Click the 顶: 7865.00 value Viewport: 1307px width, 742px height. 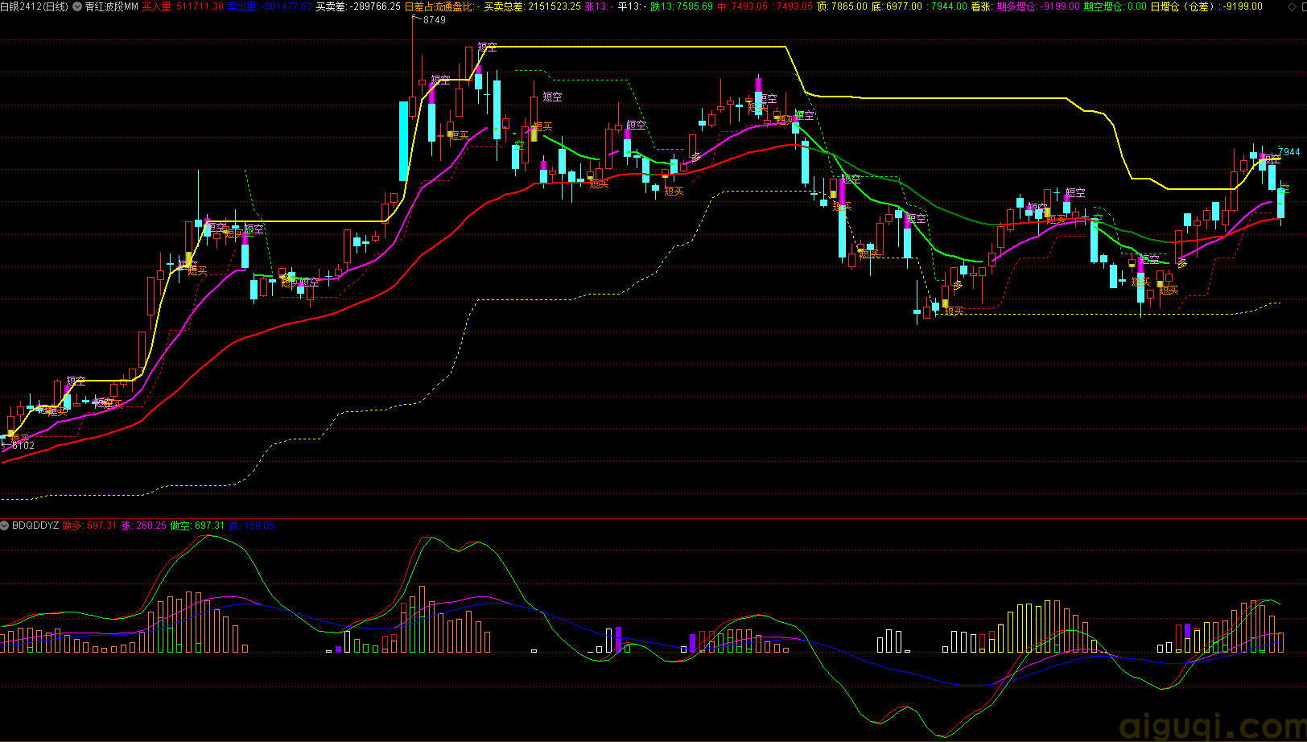point(842,6)
